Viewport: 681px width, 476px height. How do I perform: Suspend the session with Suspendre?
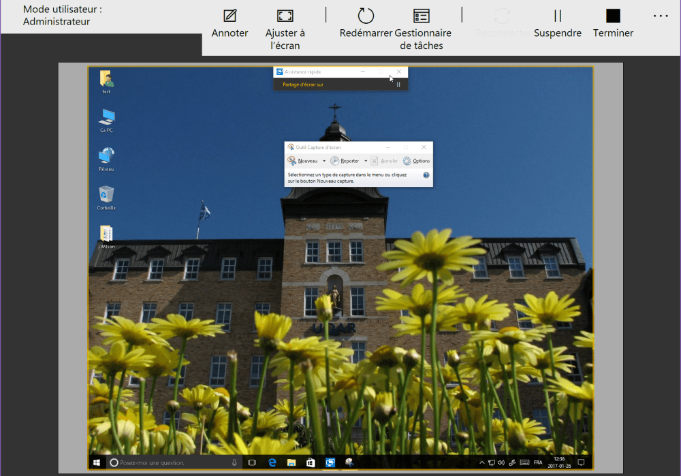point(558,16)
